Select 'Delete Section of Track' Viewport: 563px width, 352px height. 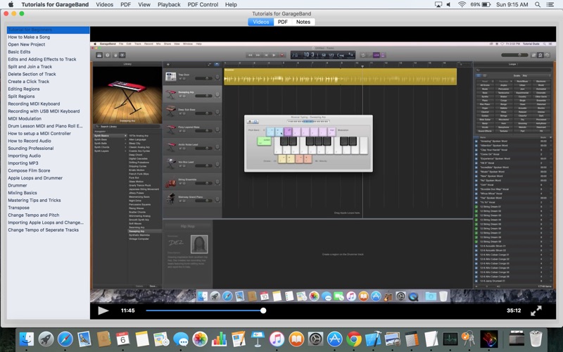pyautogui.click(x=48, y=74)
